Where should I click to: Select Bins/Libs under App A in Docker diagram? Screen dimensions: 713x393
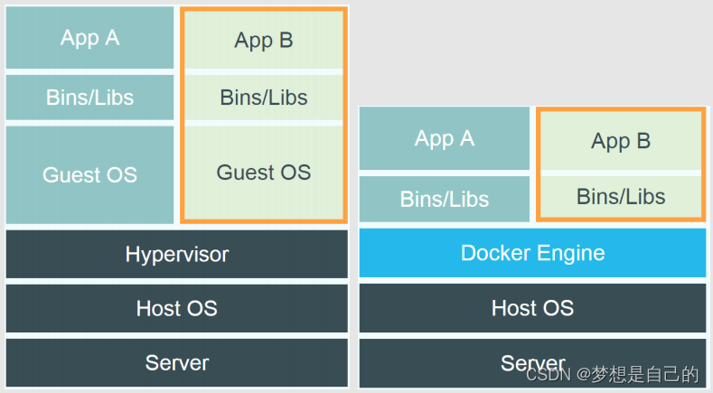(x=445, y=200)
